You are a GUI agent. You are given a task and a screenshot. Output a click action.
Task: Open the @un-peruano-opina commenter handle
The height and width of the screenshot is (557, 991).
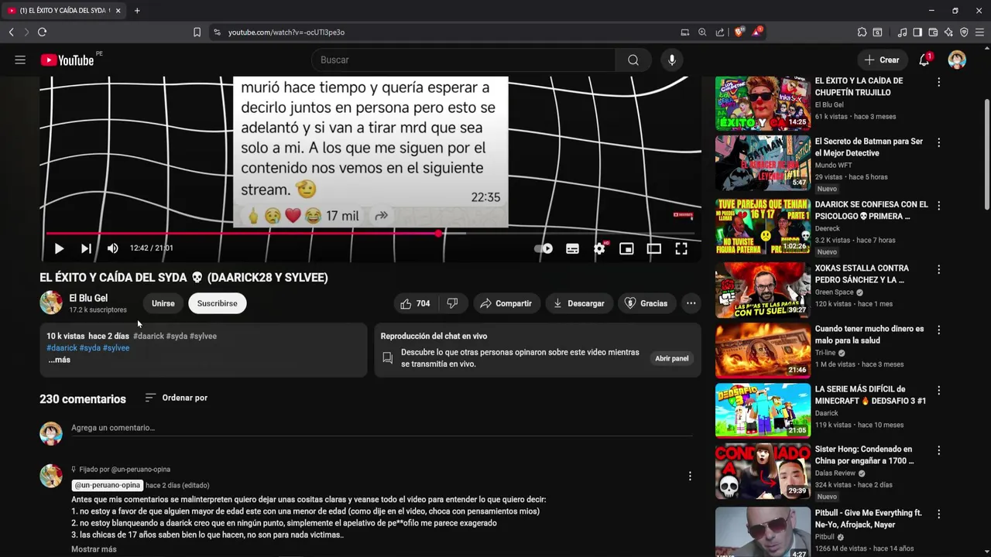(108, 485)
